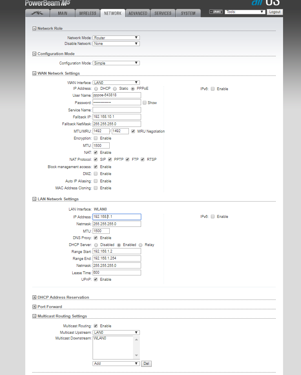Uncheck the PPTP NAT protocol
Screen dimensions: 301x375
110,160
